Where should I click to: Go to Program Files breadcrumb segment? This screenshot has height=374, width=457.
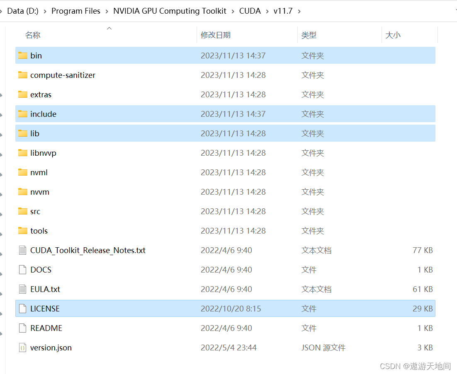click(x=76, y=11)
